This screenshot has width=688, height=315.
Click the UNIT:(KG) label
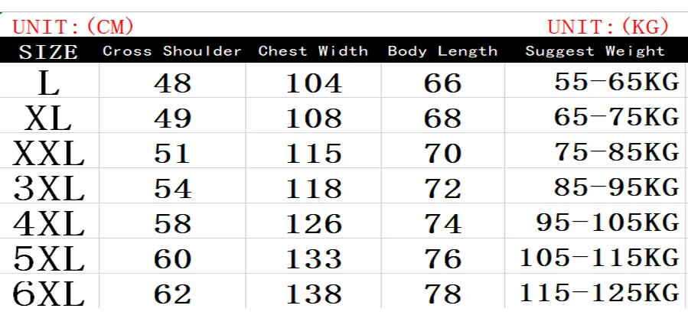608,28
